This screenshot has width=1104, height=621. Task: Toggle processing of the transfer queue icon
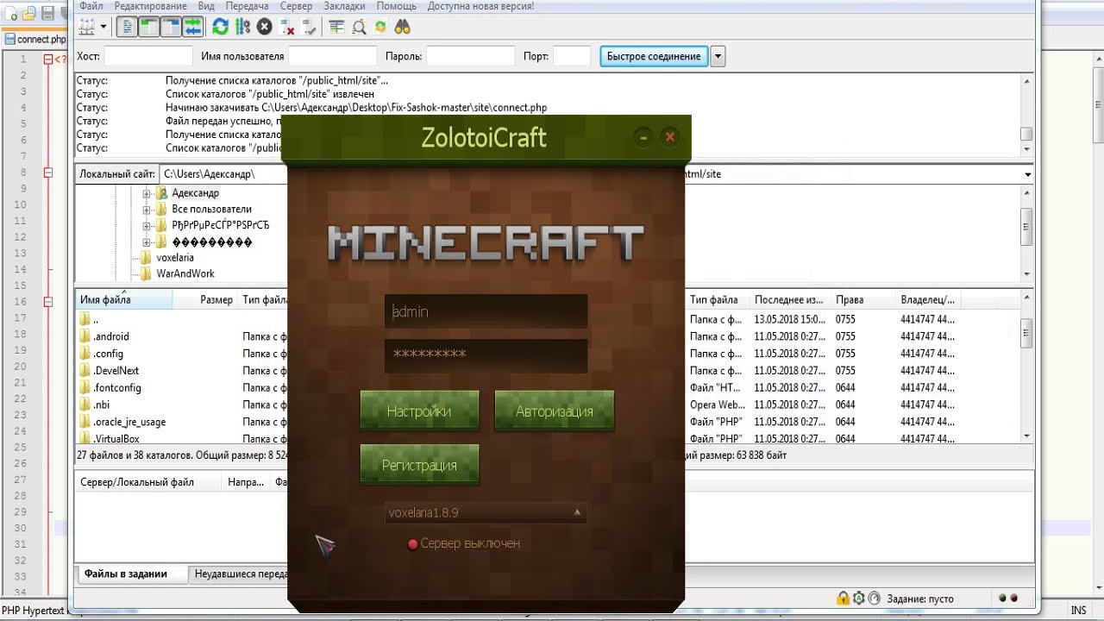pyautogui.click(x=242, y=27)
